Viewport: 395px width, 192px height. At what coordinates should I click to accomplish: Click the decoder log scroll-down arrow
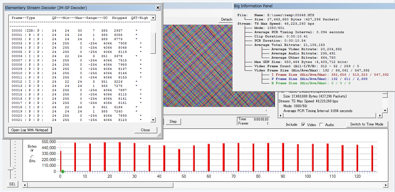[x=153, y=120]
